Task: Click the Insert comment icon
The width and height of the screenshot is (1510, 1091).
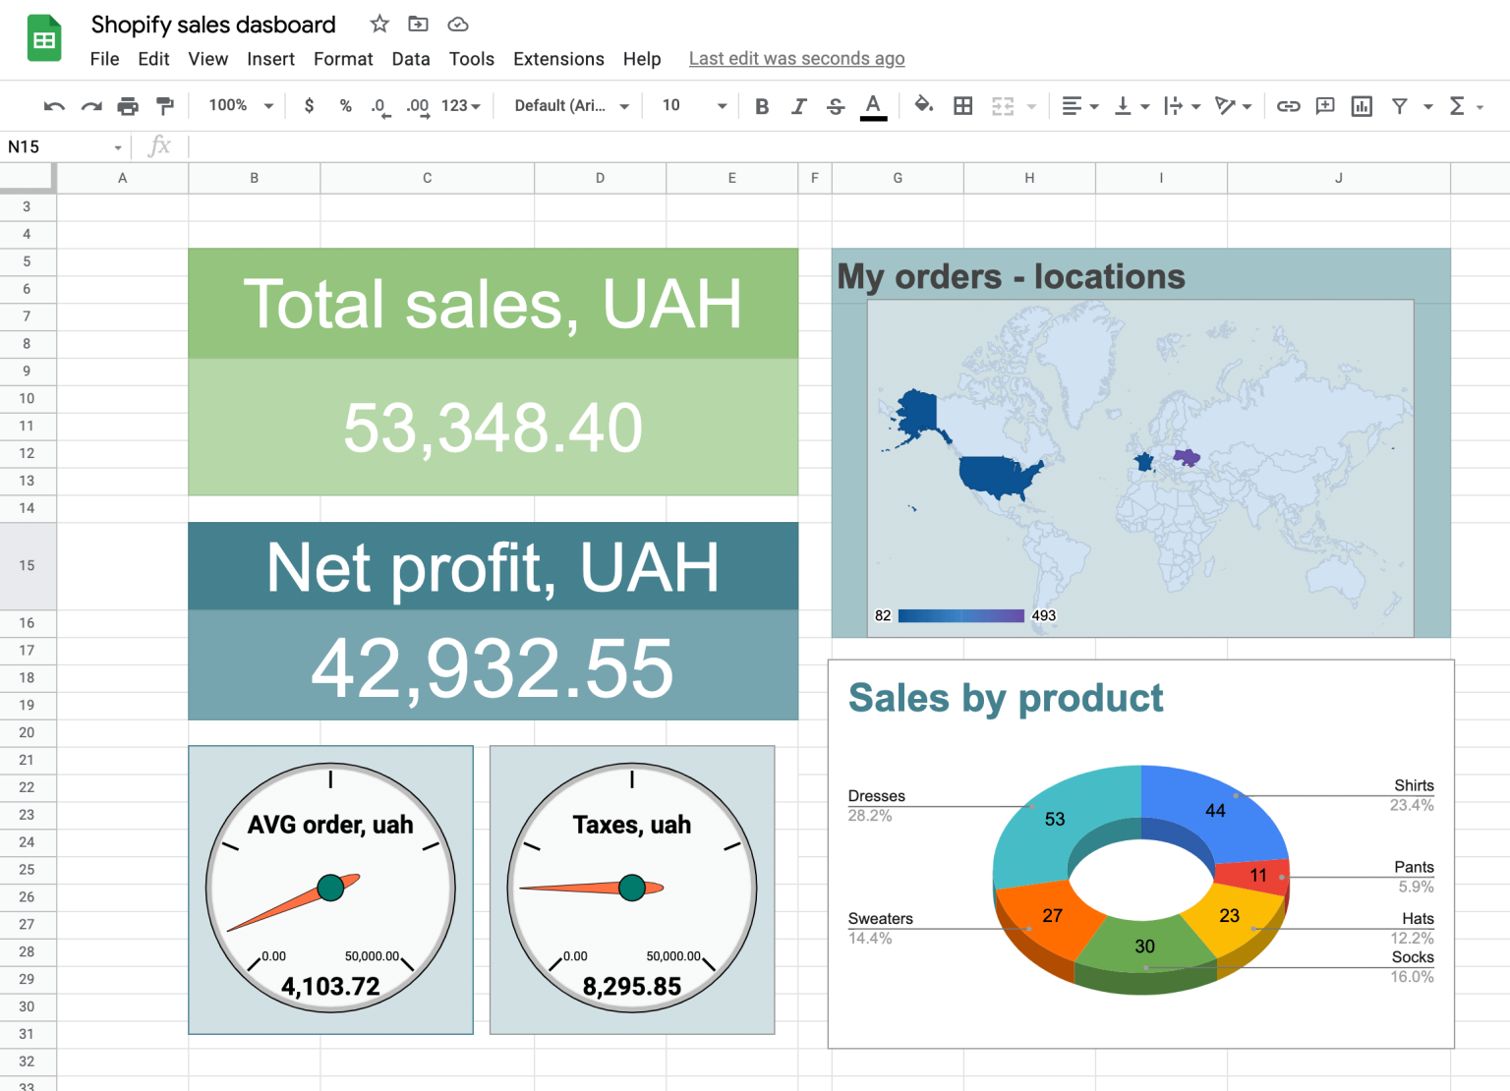Action: tap(1324, 105)
